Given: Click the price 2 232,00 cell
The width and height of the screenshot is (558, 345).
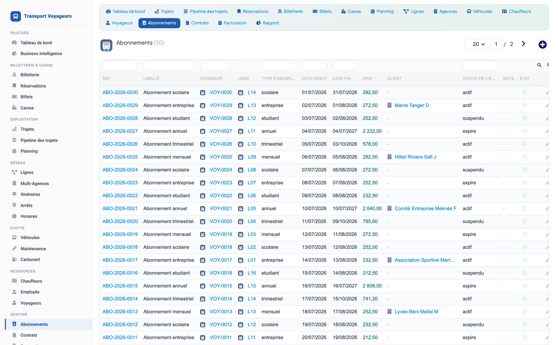Looking at the screenshot, I should 372,131.
